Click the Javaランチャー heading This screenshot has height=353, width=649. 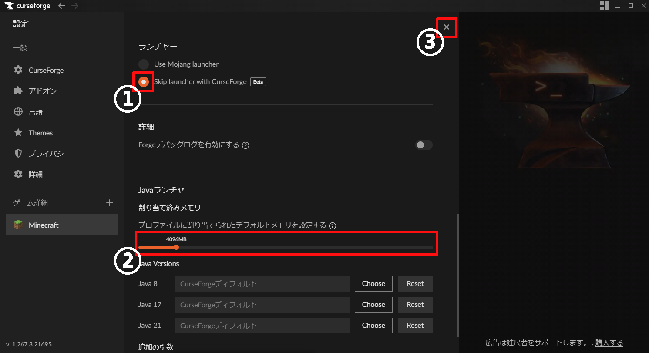pyautogui.click(x=165, y=190)
